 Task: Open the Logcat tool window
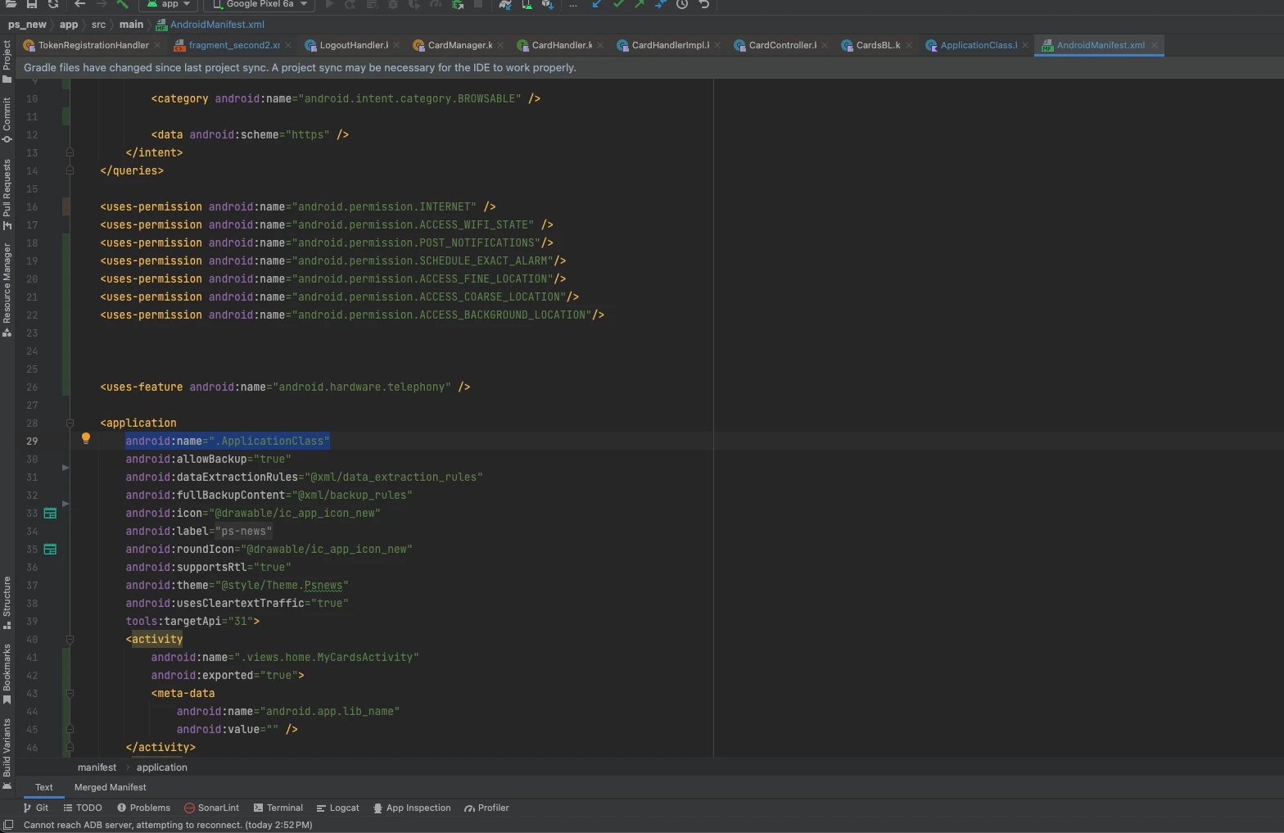tap(337, 808)
